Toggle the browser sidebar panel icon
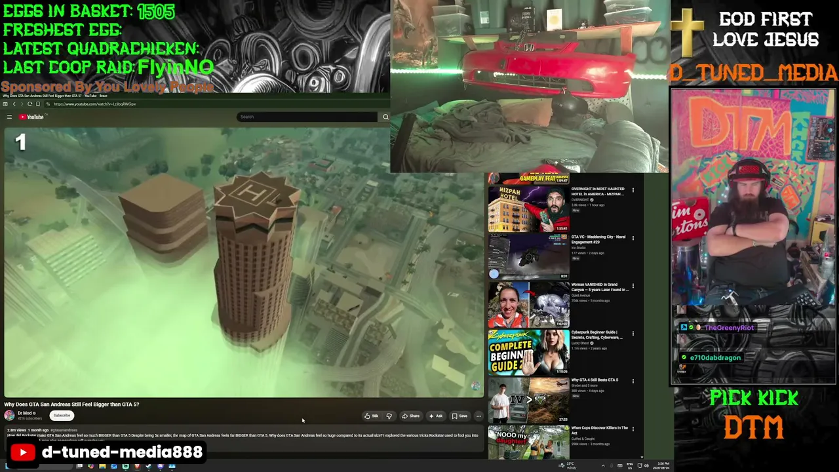 pos(6,104)
